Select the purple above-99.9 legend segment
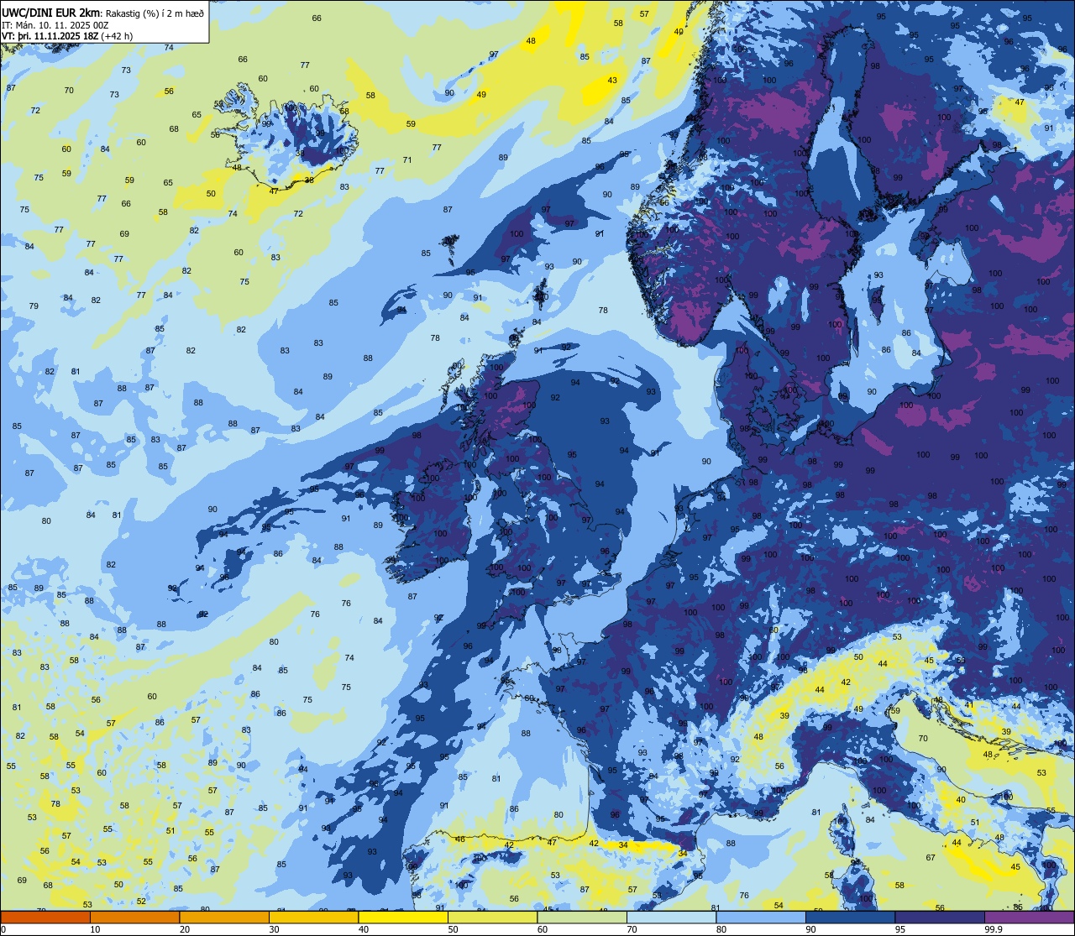The height and width of the screenshot is (936, 1075). (x=1029, y=918)
